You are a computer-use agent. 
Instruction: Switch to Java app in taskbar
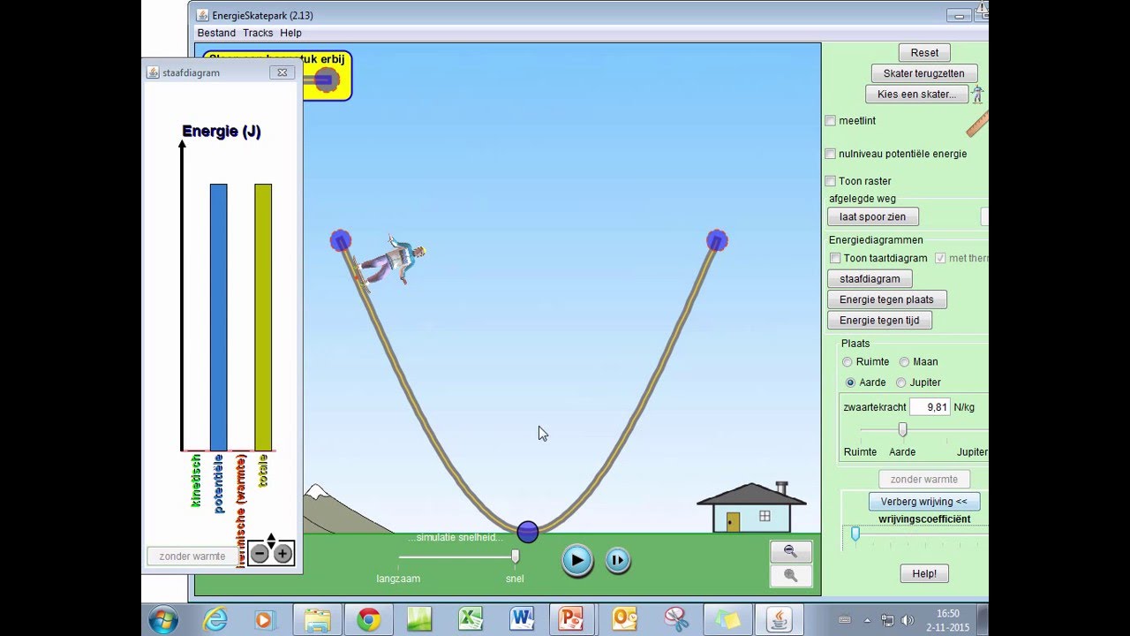[779, 619]
